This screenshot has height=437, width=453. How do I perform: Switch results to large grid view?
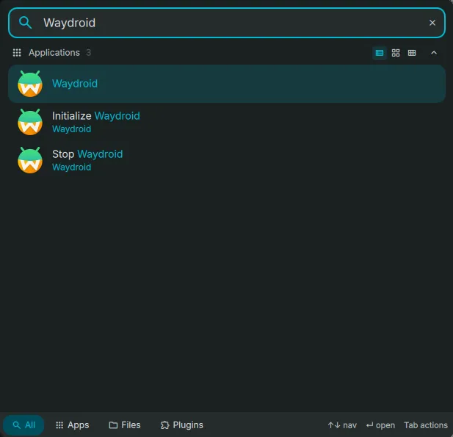(396, 53)
